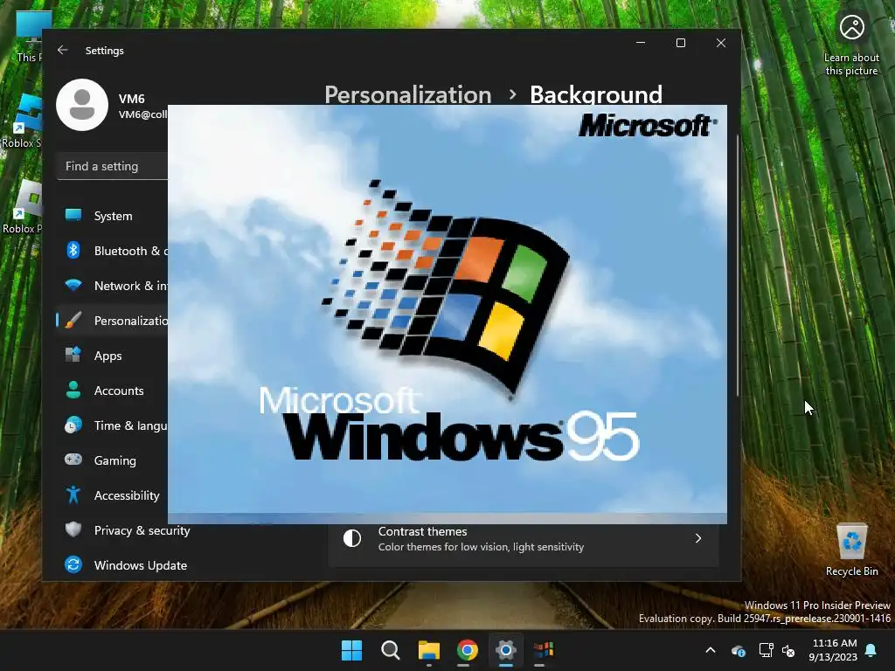Open Google Chrome from taskbar
The height and width of the screenshot is (671, 895).
pos(467,650)
